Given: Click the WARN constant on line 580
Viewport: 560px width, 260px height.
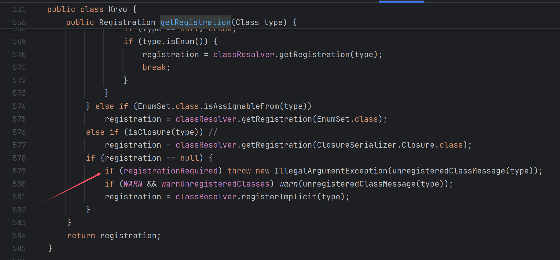Looking at the screenshot, I should tap(133, 184).
